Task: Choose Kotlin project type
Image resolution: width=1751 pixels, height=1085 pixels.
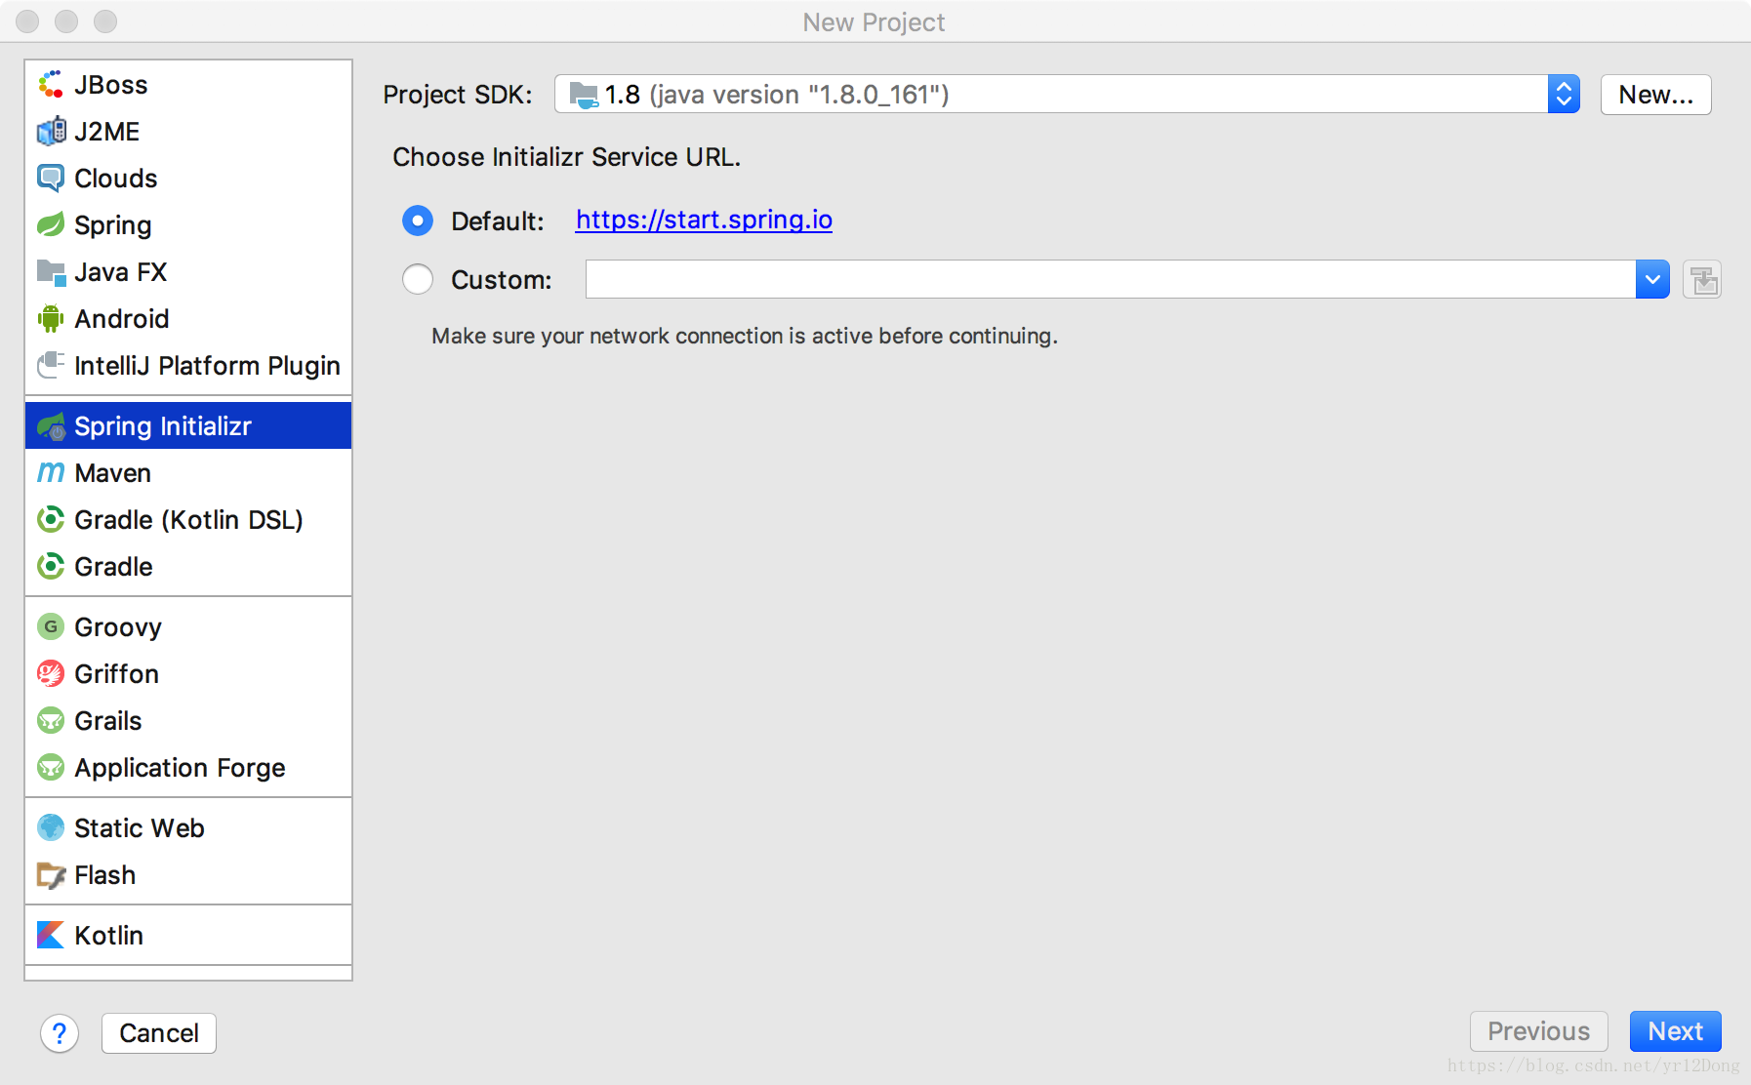Action: [x=188, y=936]
